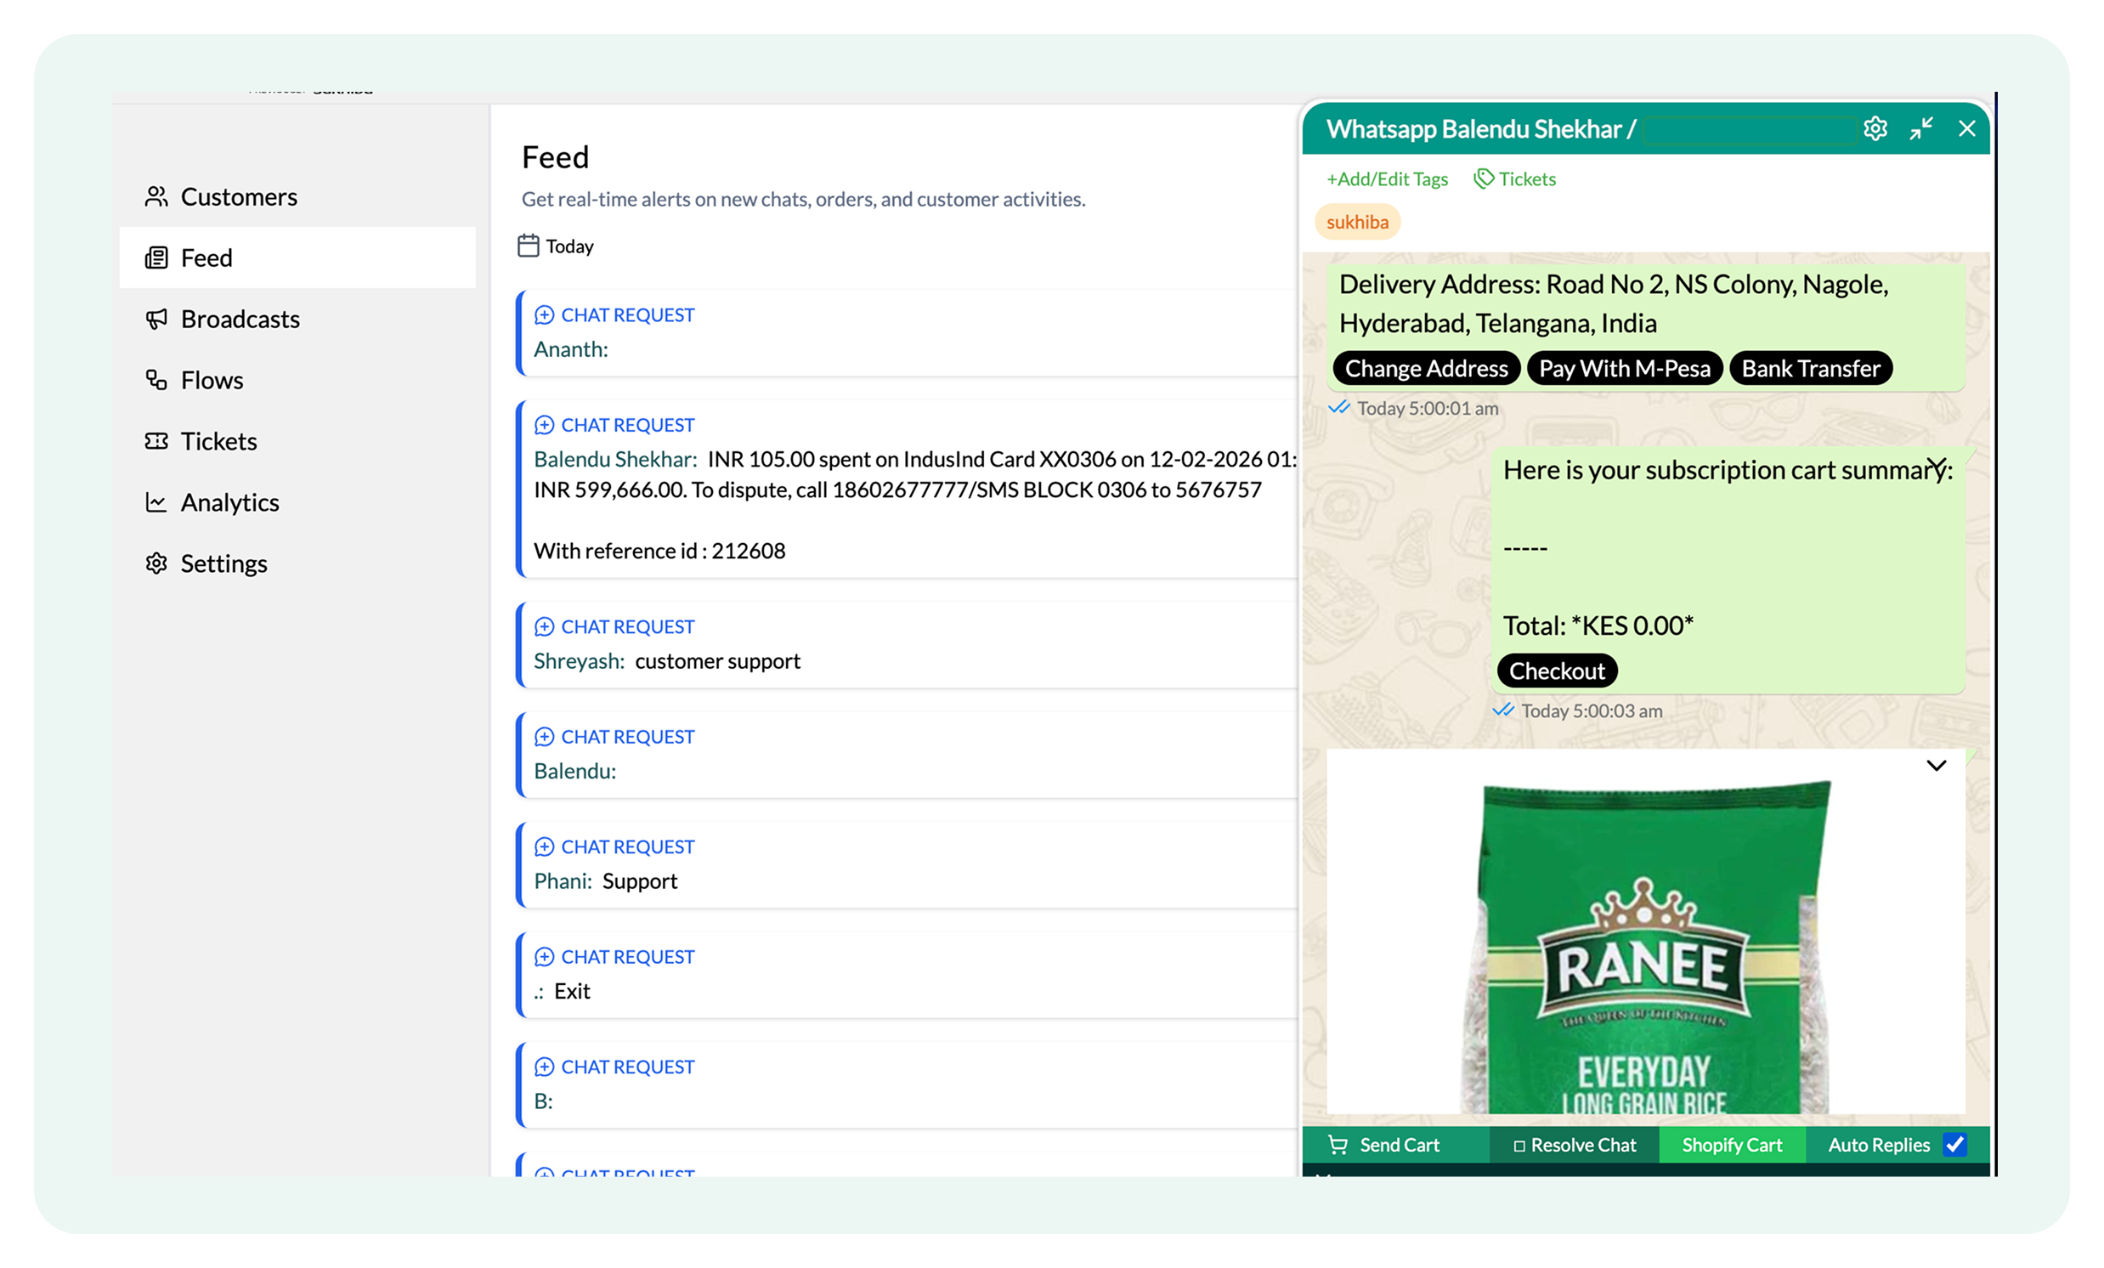2104x1268 pixels.
Task: Click +Add/Edit Tags link
Action: [x=1387, y=178]
